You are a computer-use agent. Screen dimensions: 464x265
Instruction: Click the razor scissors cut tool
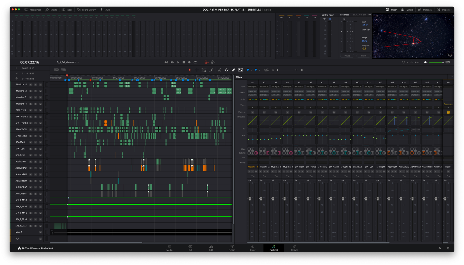pyautogui.click(x=220, y=70)
